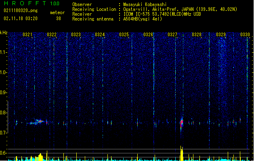Click the HROFFT 1.0.0 title text
This screenshot has height=161, width=254.
click(31, 3)
